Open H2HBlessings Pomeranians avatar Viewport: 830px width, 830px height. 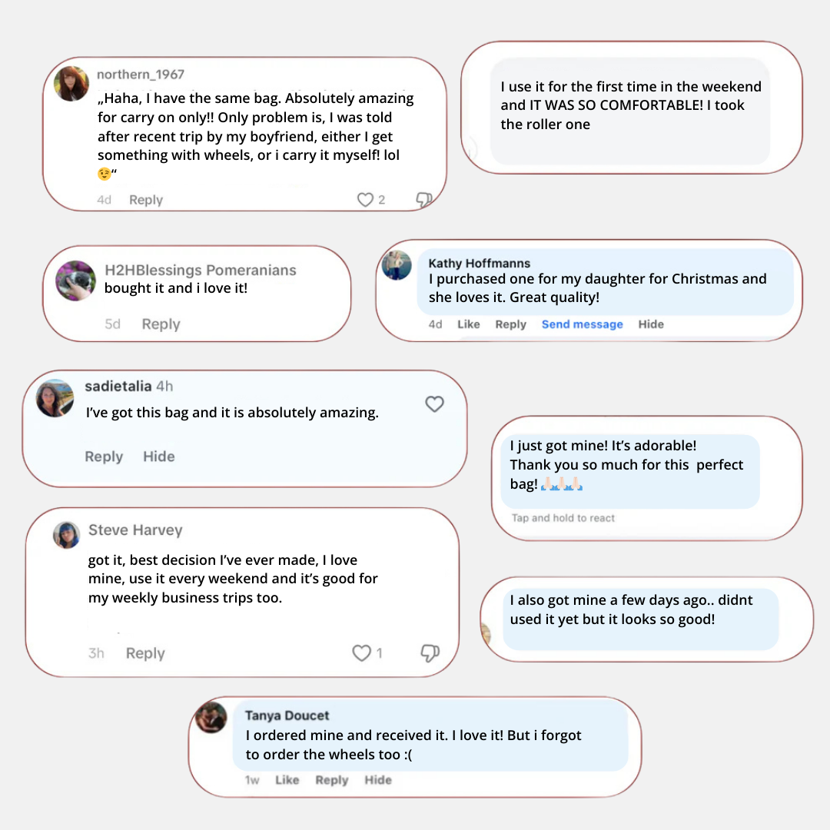point(76,280)
